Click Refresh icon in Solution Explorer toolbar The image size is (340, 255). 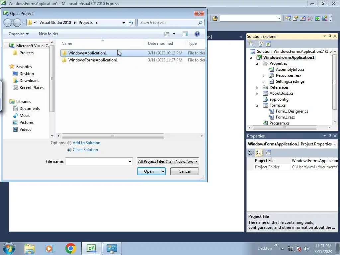268,44
